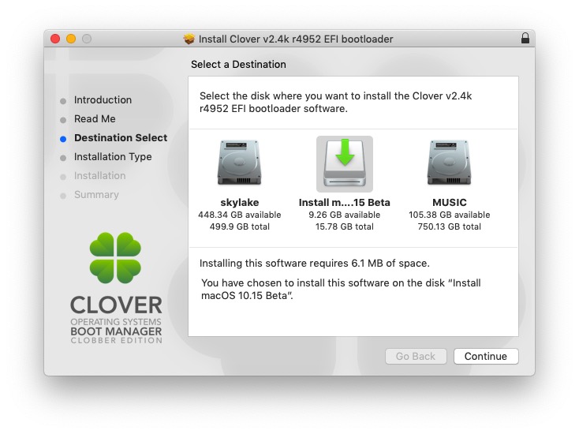Click the dimmed Summary step
The image size is (579, 434).
pos(96,195)
